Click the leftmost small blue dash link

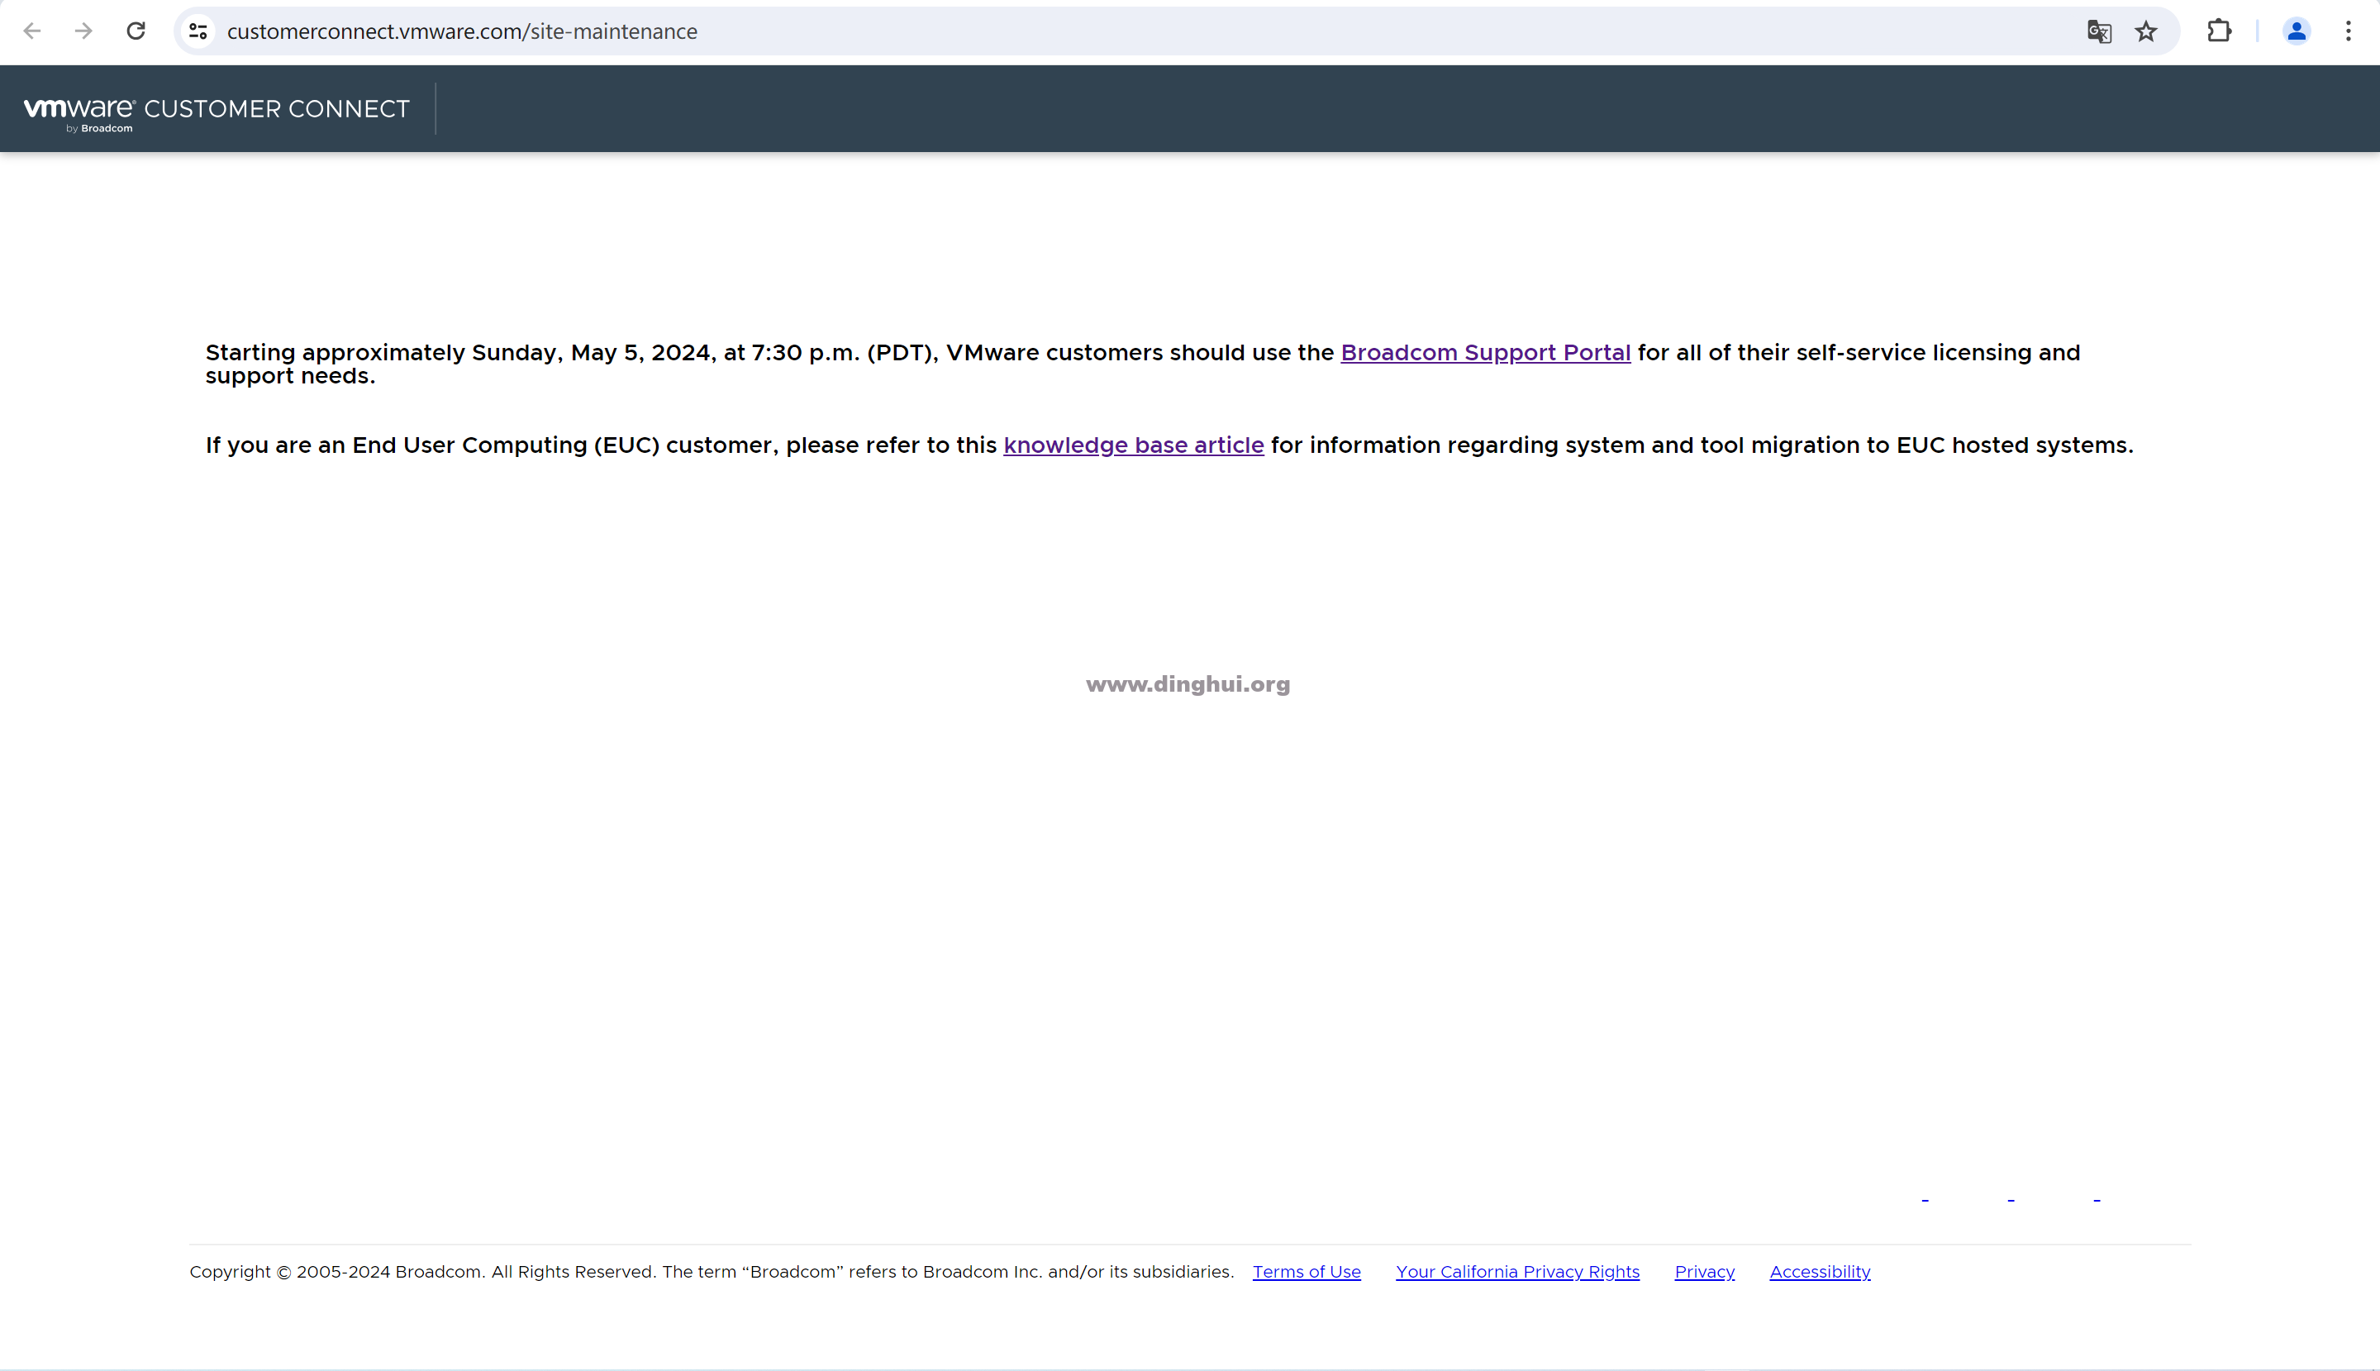(1925, 1200)
